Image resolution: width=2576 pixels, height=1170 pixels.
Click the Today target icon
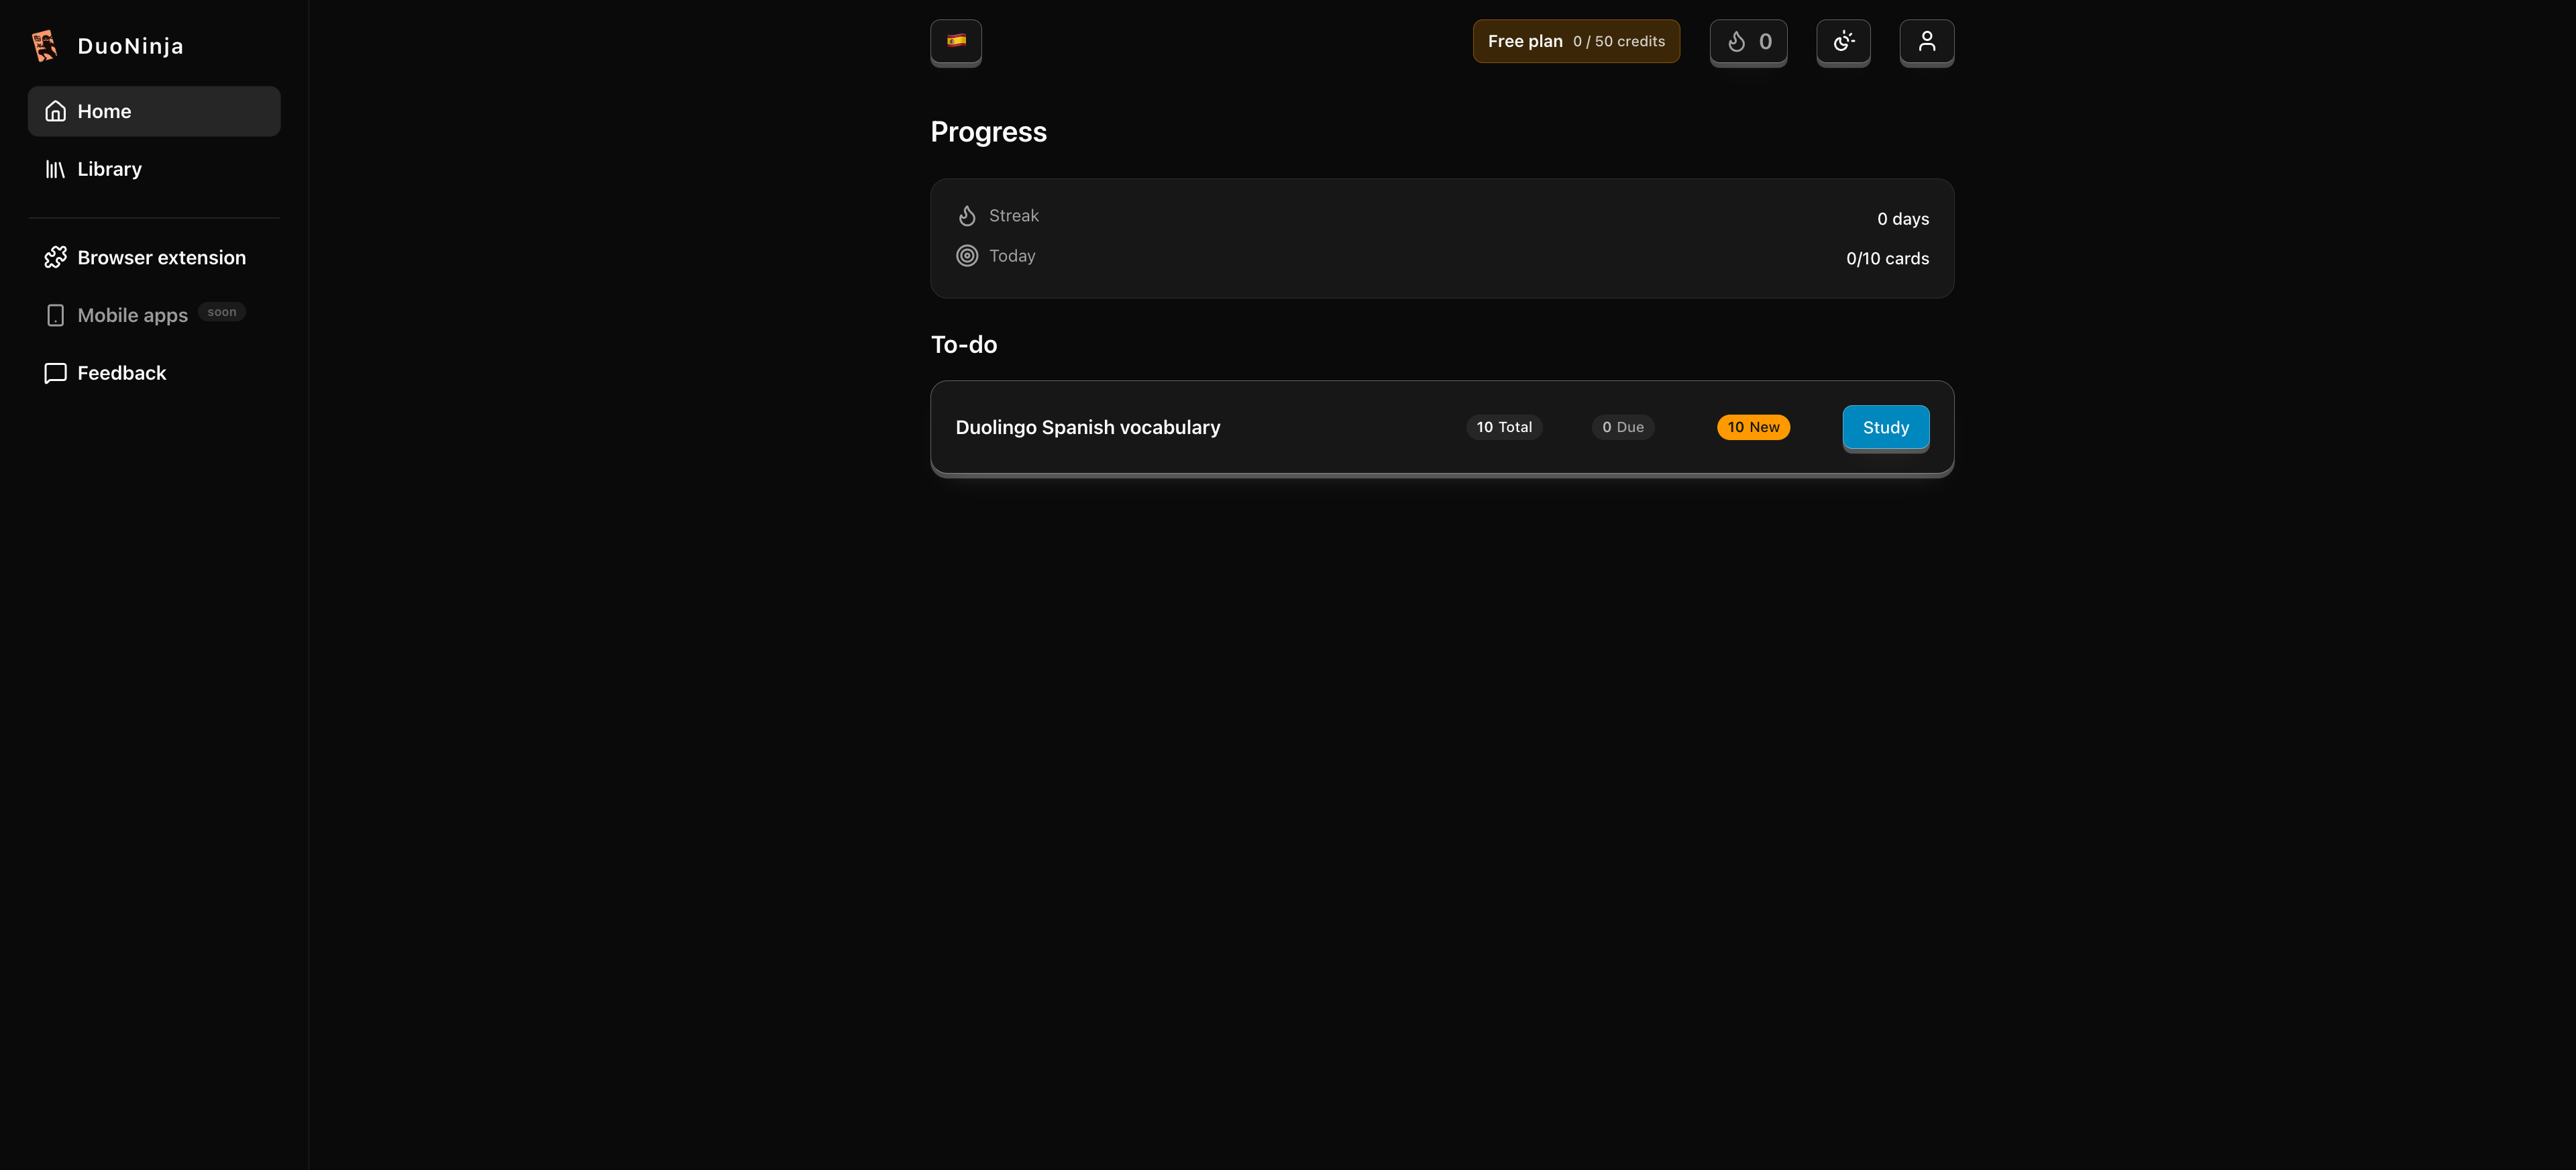pyautogui.click(x=966, y=255)
